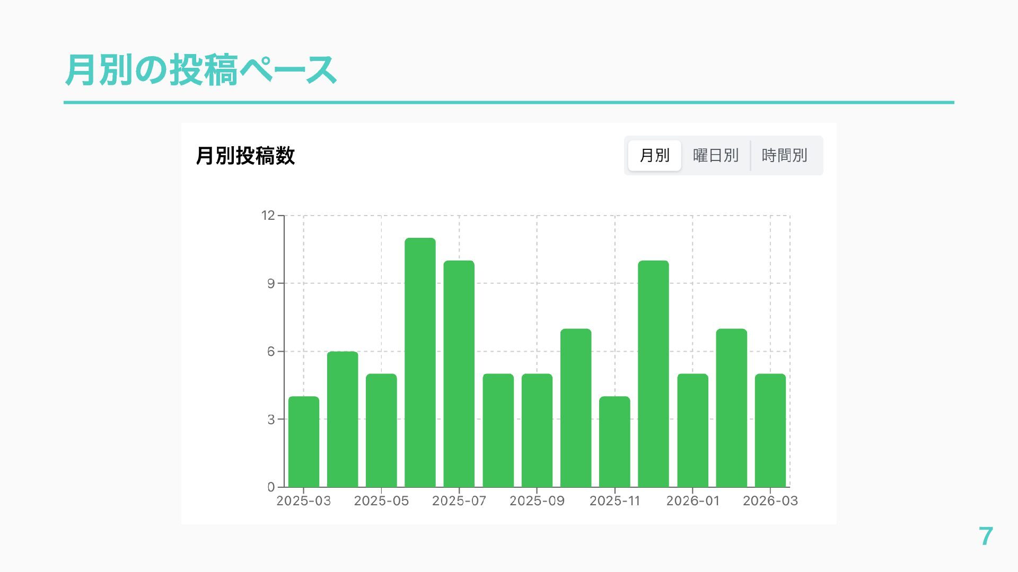1018x572 pixels.
Task: Switch to the 曜日別 tab
Action: tap(715, 156)
